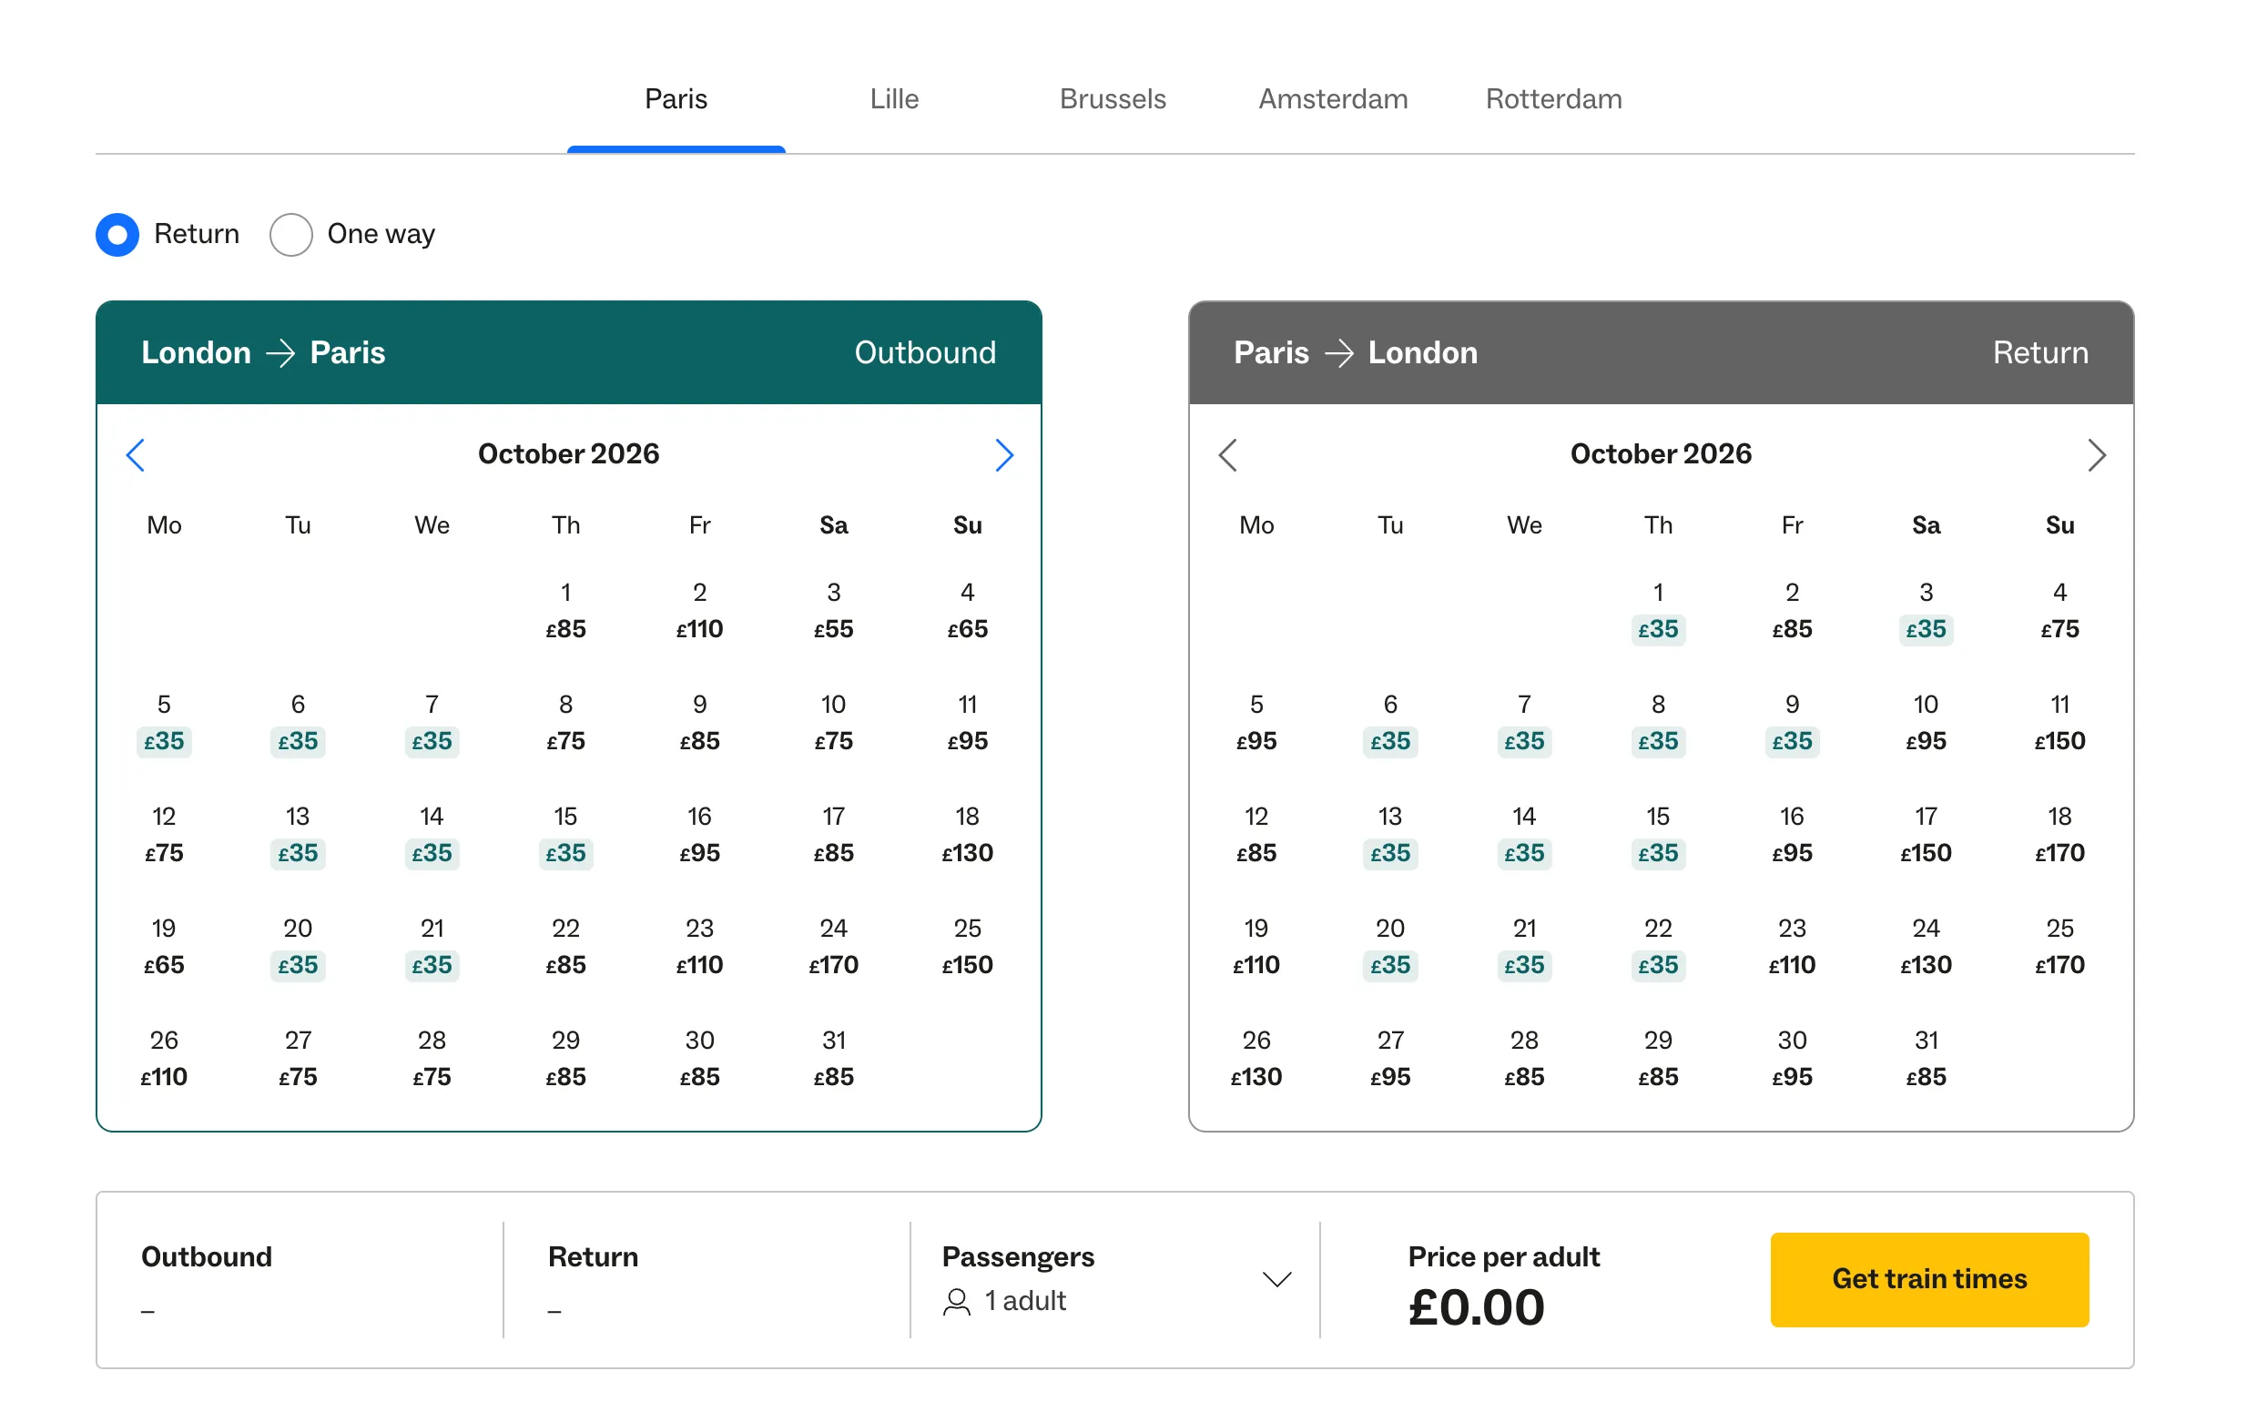Screen dimensions: 2247x1402
Task: Switch to the Amsterdam tab
Action: click(x=1333, y=99)
